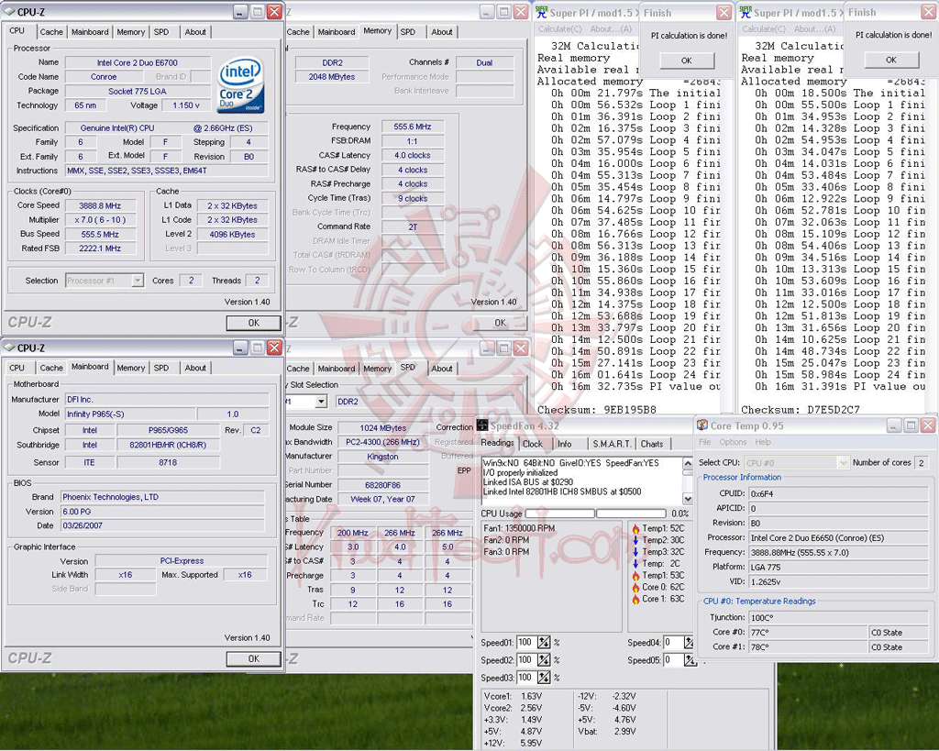The height and width of the screenshot is (751, 939).
Task: Open About...(A) menu in the right Super PI window
Action: 814,28
